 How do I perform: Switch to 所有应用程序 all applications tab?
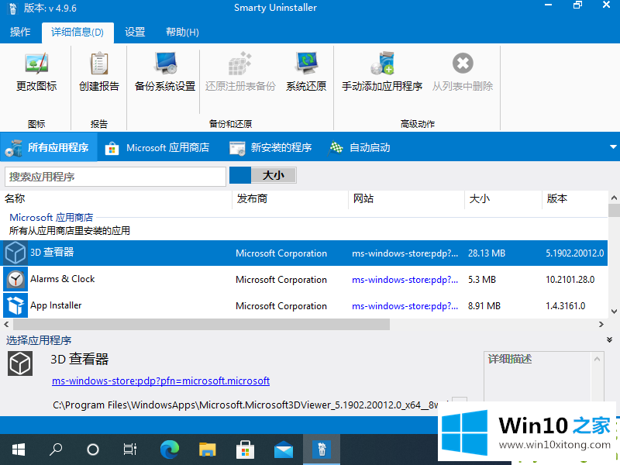pyautogui.click(x=48, y=147)
